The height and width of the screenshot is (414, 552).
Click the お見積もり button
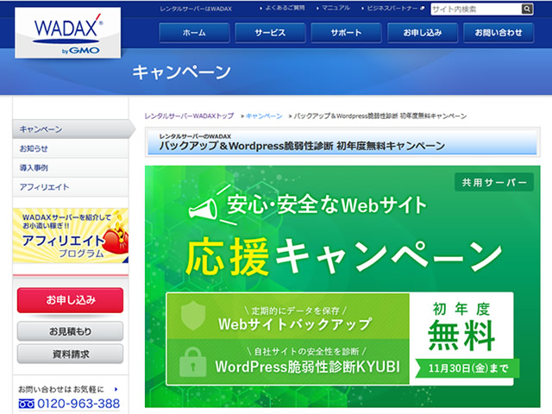pyautogui.click(x=70, y=331)
